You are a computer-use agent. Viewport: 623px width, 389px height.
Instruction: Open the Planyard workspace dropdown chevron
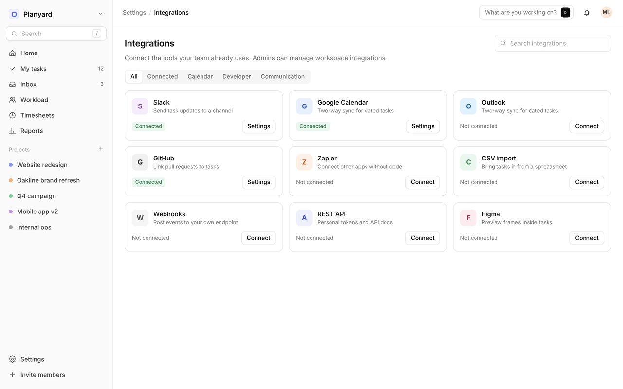(x=100, y=14)
